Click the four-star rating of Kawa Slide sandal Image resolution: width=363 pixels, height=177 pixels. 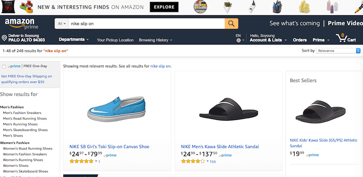click(x=193, y=161)
